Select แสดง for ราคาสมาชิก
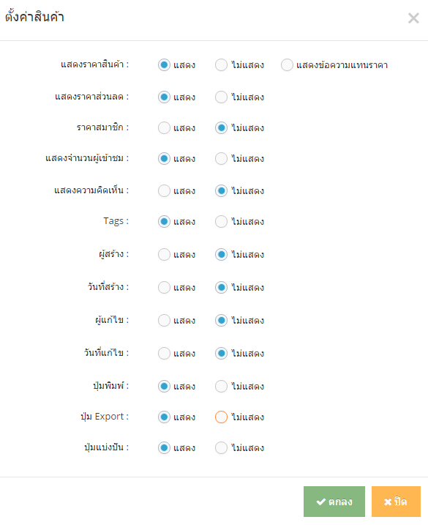Screen dimensions: 428x525 [164, 128]
